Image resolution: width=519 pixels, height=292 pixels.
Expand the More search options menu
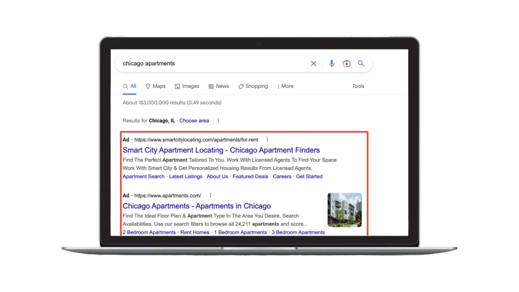[x=285, y=86]
